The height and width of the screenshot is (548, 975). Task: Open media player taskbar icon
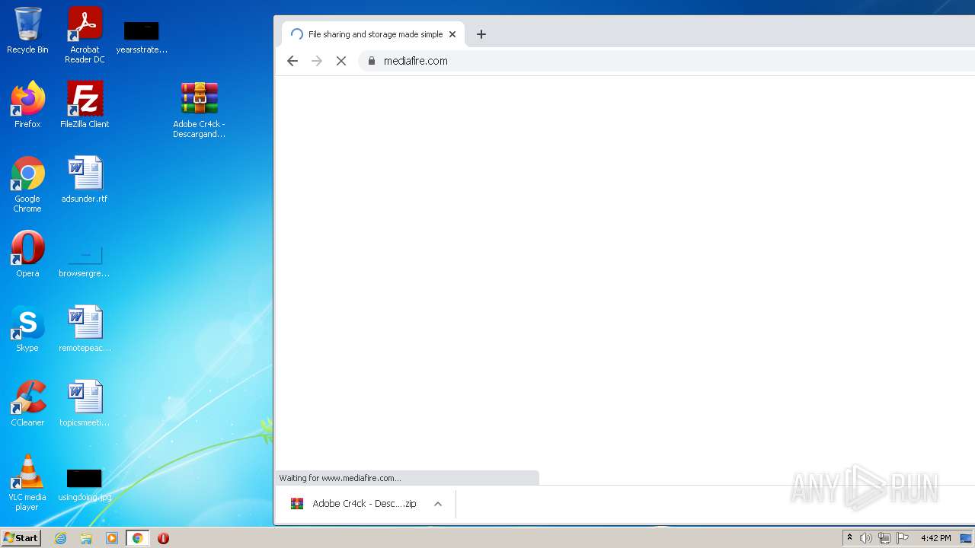click(x=112, y=538)
